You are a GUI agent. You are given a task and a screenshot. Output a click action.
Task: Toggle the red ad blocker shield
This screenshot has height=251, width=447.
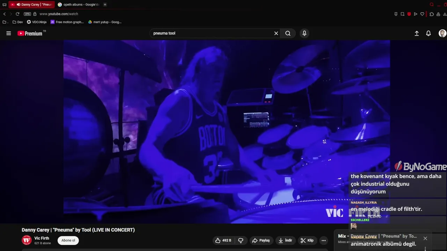(x=409, y=14)
